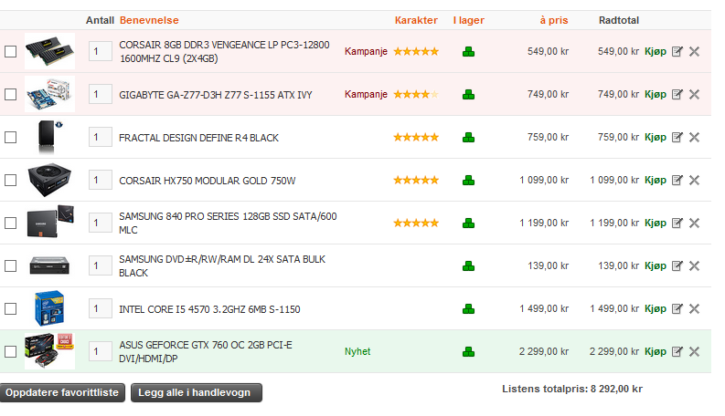Click the quantity field for INTEL CORE I5 4570

pyautogui.click(x=101, y=308)
